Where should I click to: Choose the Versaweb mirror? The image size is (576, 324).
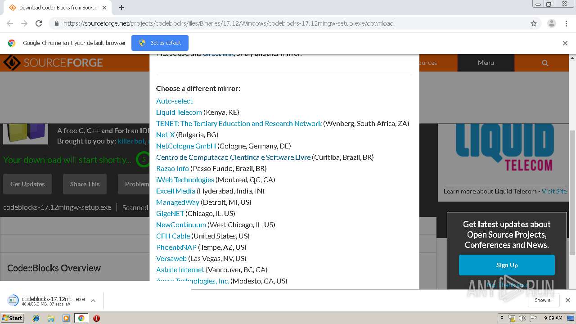click(x=171, y=258)
